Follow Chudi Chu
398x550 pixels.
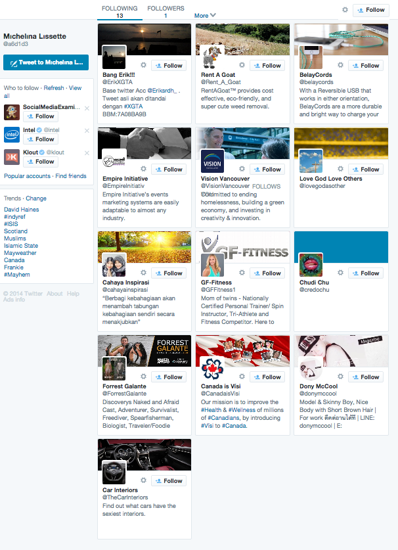pyautogui.click(x=366, y=273)
